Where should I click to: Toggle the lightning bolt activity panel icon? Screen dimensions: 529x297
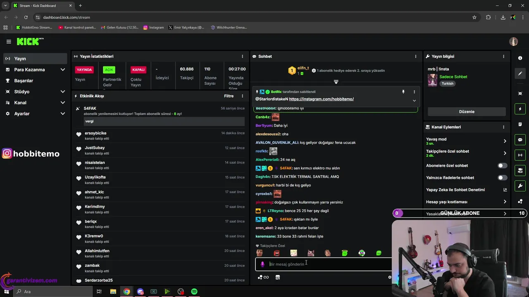tap(520, 109)
